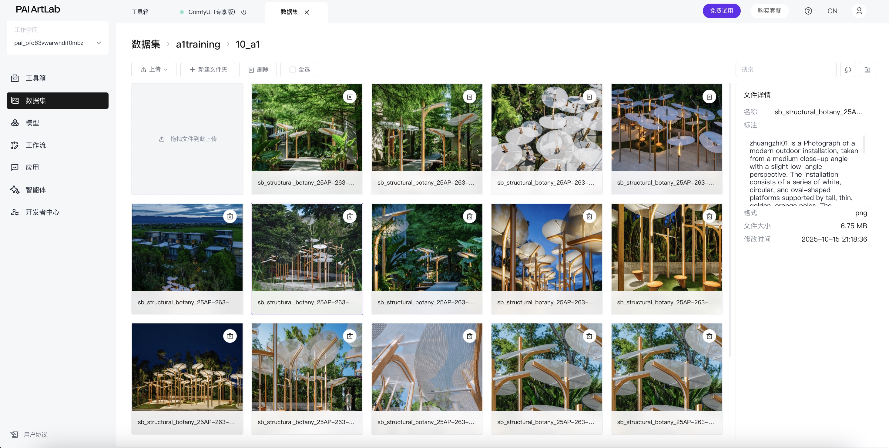Click the 新建文件夹 button
This screenshot has width=889, height=448.
[208, 70]
